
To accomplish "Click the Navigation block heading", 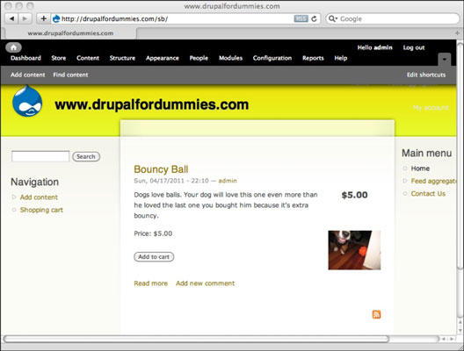I will [x=34, y=182].
